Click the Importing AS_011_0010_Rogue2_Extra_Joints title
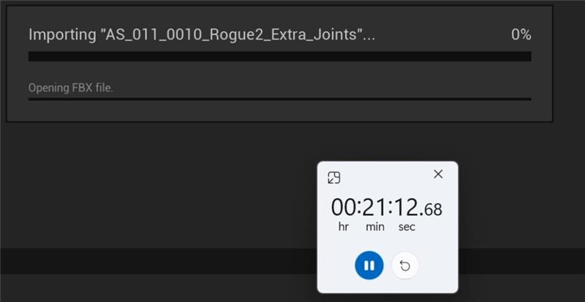585x302 pixels. click(x=201, y=34)
